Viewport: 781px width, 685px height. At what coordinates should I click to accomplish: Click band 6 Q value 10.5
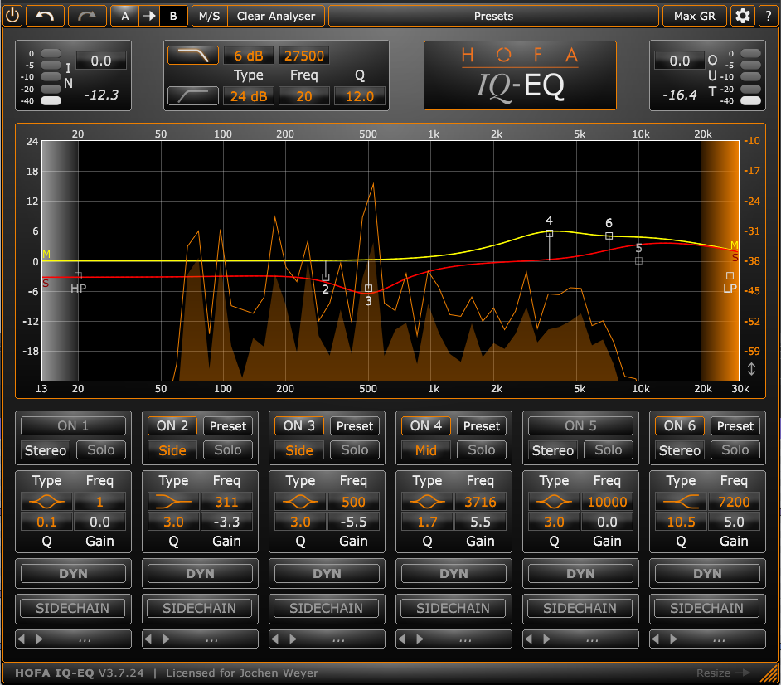[x=681, y=522]
